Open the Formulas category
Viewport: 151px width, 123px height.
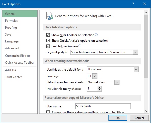tap(20, 21)
